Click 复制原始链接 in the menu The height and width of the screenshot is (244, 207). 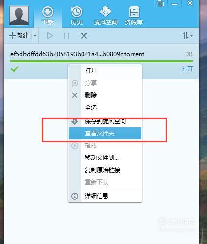(105, 170)
